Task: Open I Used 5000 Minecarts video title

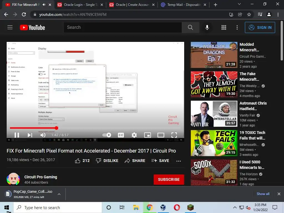Action: click(252, 165)
